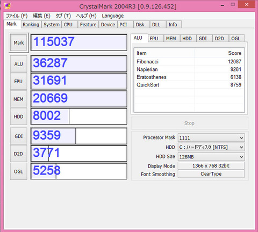The width and height of the screenshot is (258, 232).
Task: Select the QuickSort row in score list
Action: [189, 85]
